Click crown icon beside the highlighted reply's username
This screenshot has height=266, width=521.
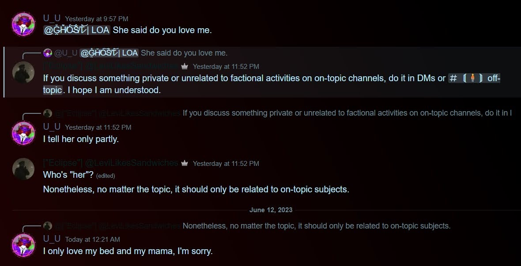click(185, 67)
